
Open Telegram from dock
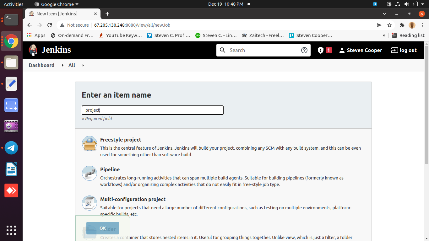click(11, 148)
